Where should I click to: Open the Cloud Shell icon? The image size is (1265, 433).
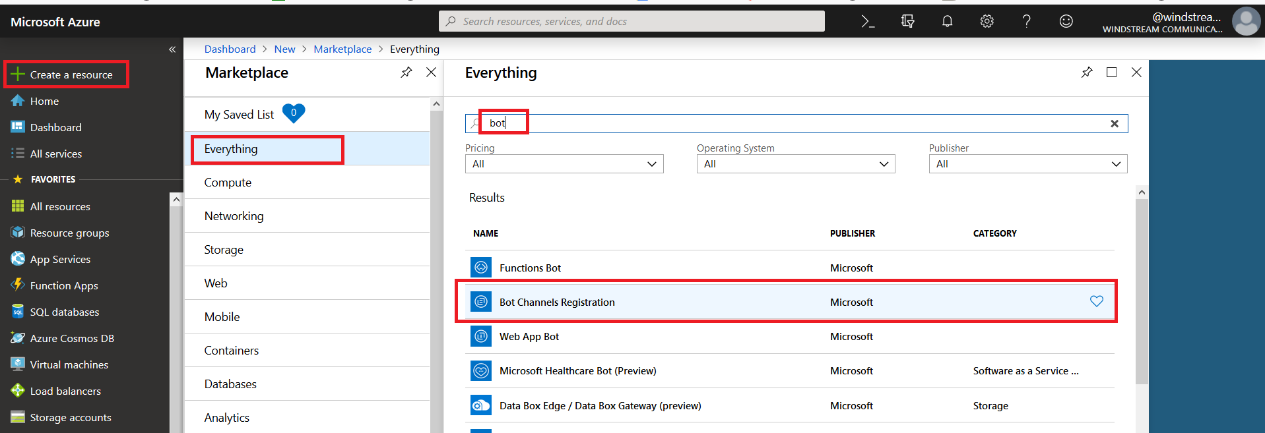pyautogui.click(x=868, y=21)
